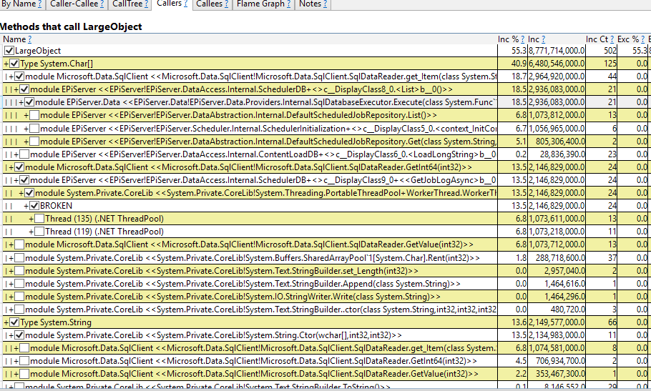Open the help link beside Flame Graph
The height and width of the screenshot is (391, 651).
tap(288, 4)
